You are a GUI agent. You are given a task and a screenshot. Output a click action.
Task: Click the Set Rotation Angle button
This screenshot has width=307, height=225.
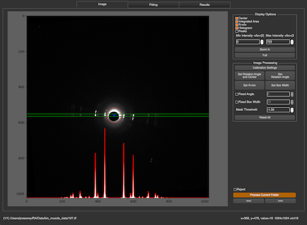pos(280,76)
